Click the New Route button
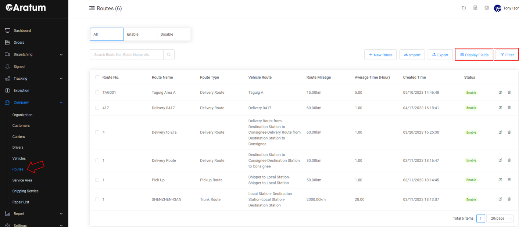The width and height of the screenshot is (519, 227). tap(381, 55)
